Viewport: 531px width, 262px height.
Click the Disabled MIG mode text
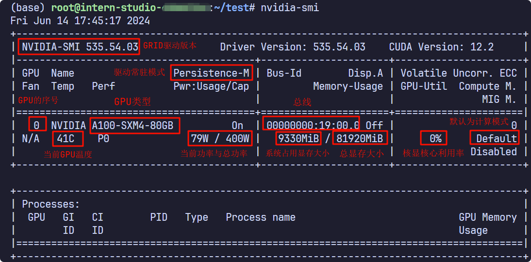coord(494,152)
